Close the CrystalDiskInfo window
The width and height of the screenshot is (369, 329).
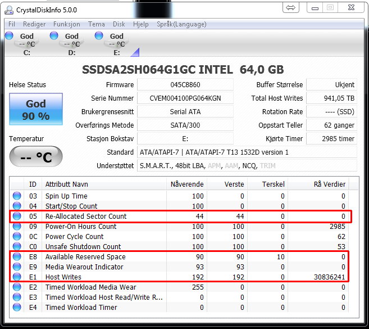coord(351,7)
